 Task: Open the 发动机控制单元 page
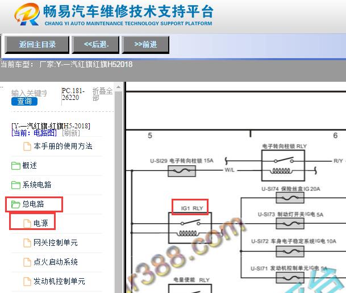pos(59,281)
